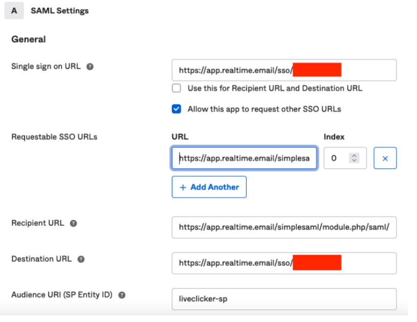Click the help icon next to Recipient URL

tap(74, 223)
